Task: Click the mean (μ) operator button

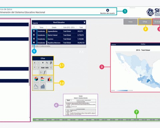Action: pyautogui.click(x=51, y=63)
